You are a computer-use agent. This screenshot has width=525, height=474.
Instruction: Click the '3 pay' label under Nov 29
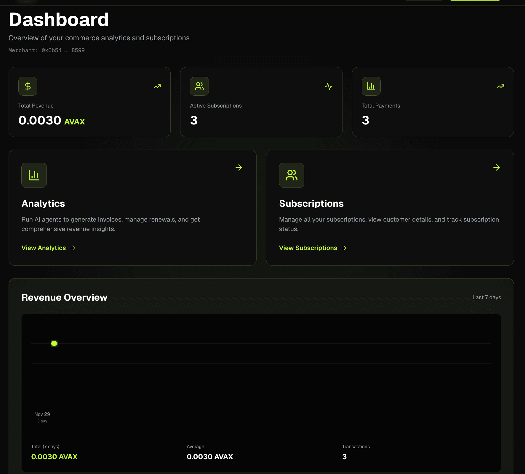click(42, 421)
